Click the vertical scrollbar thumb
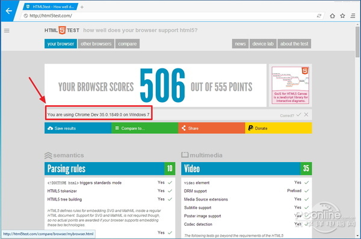Viewport: 361px width, 239px height. coord(357,42)
